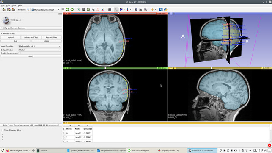Click the Apply button

point(31,56)
